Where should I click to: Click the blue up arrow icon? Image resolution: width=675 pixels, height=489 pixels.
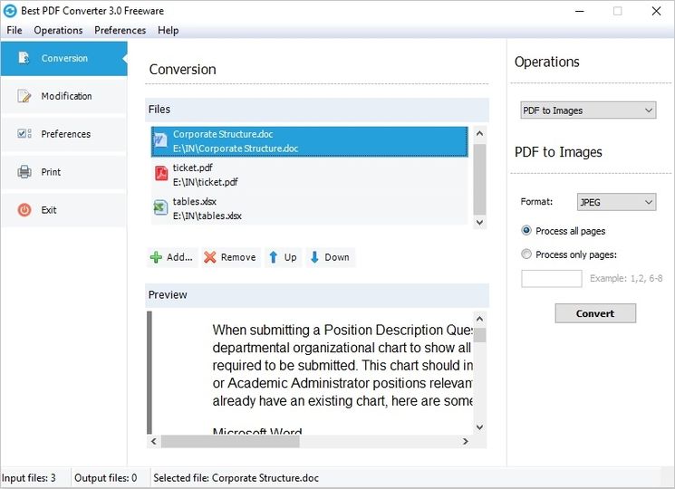(273, 257)
